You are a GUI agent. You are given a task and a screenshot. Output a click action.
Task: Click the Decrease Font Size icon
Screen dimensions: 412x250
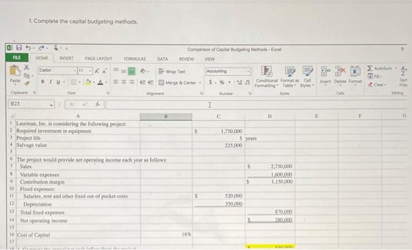104,71
